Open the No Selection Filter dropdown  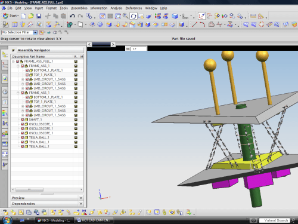[x=35, y=32]
